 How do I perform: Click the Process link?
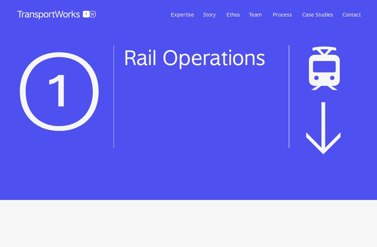(282, 15)
